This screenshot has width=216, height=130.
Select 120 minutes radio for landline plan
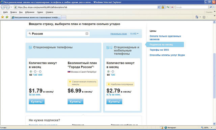35,71
